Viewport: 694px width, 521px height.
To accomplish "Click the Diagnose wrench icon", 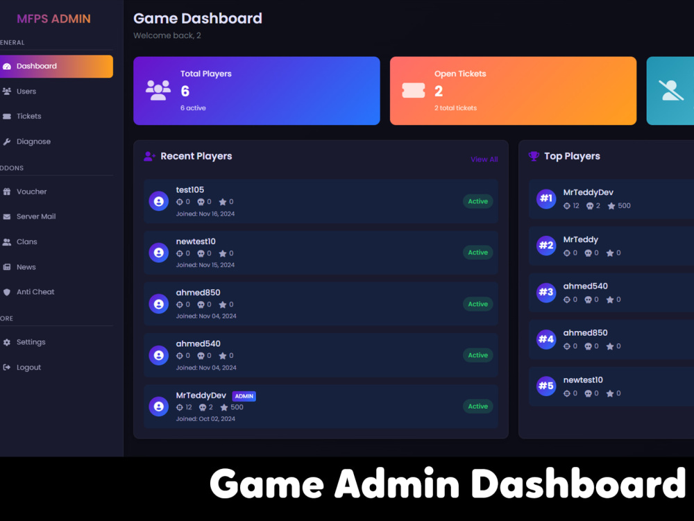I will click(x=7, y=142).
